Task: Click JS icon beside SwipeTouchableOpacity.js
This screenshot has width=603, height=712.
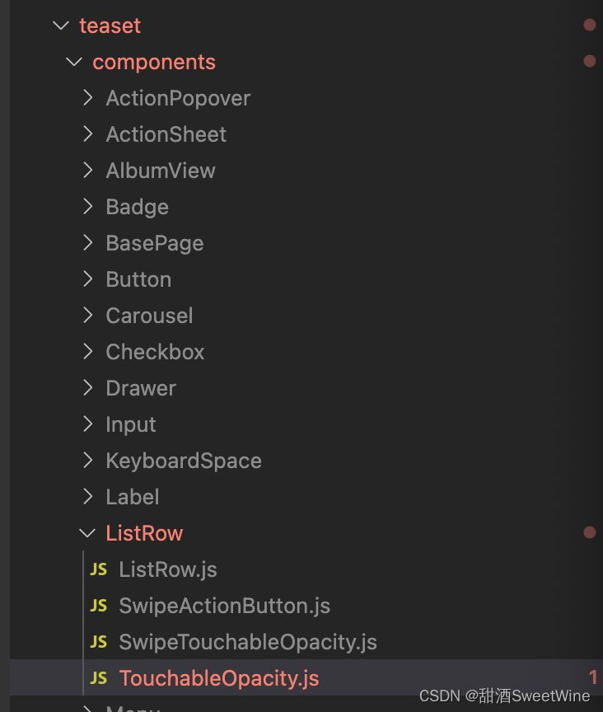Action: (98, 642)
